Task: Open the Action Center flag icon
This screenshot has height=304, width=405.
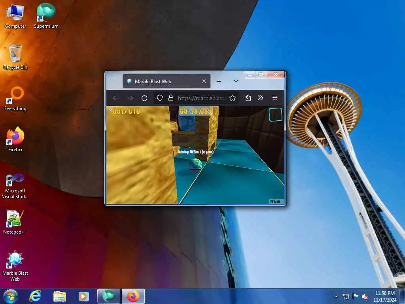Action: (x=356, y=296)
